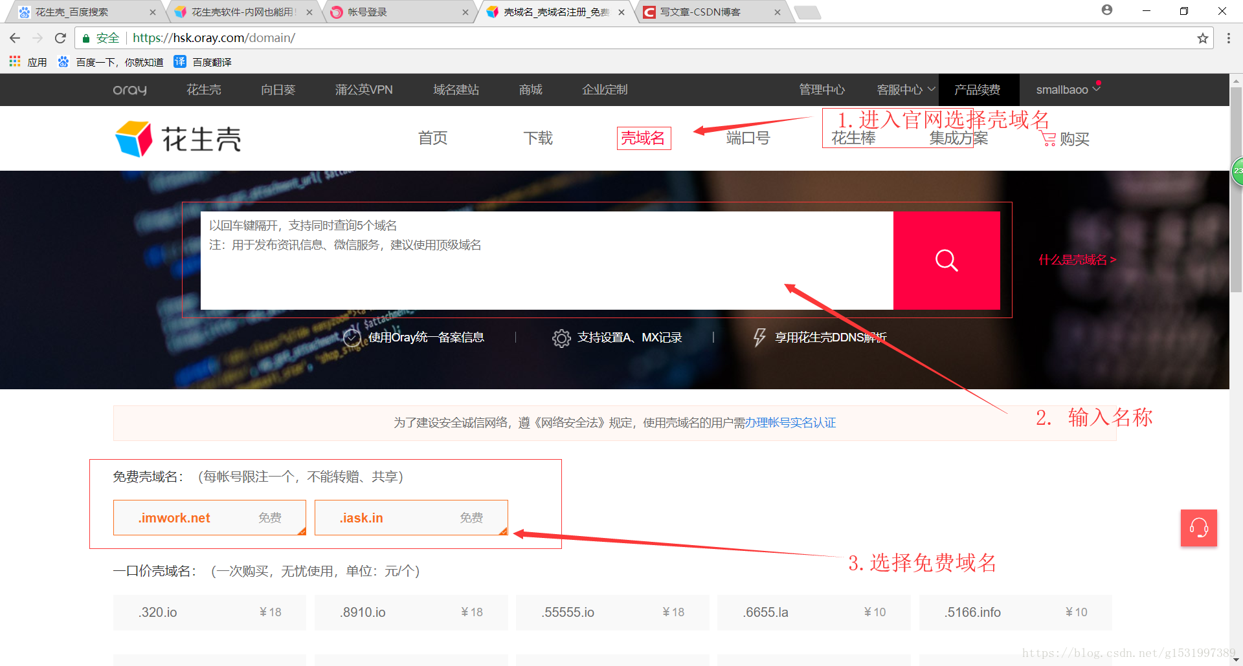Image resolution: width=1243 pixels, height=666 pixels.
Task: Close the 帐号登录 tab
Action: (x=465, y=12)
